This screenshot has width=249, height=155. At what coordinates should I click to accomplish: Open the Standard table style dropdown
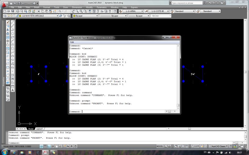(185, 11)
